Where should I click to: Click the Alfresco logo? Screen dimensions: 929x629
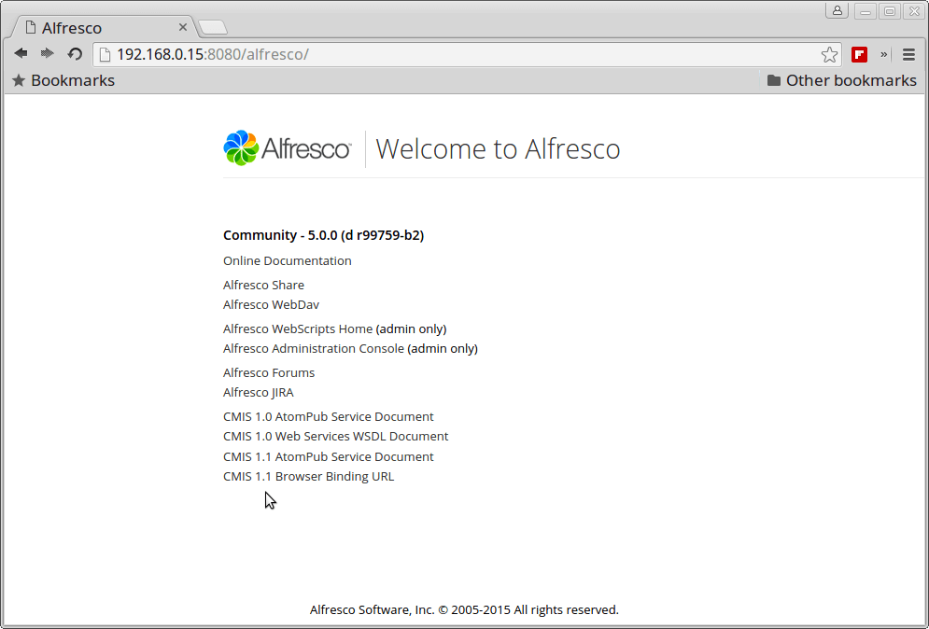pyautogui.click(x=287, y=148)
